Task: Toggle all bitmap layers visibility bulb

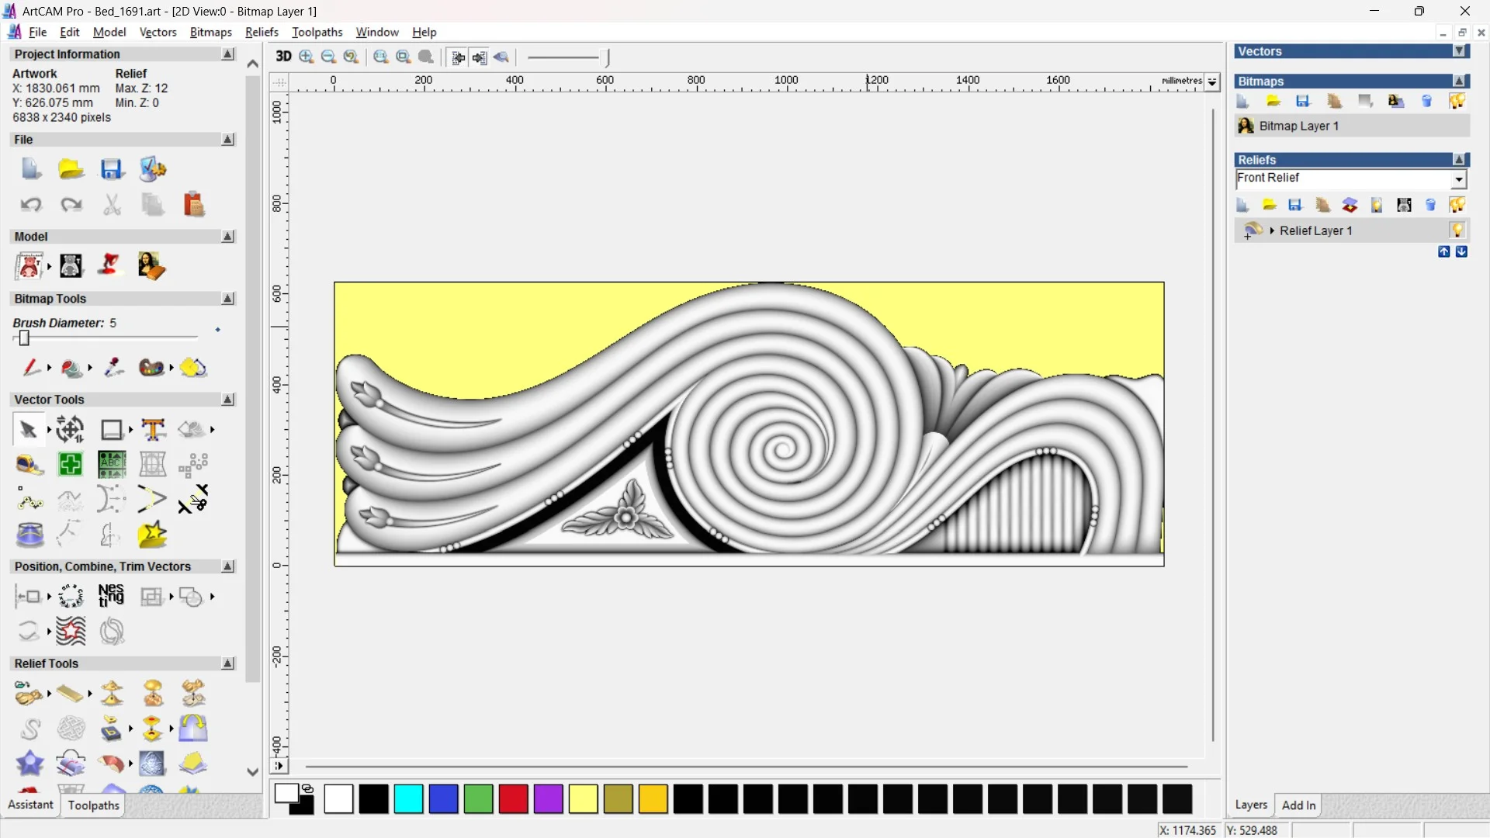Action: (x=1457, y=102)
